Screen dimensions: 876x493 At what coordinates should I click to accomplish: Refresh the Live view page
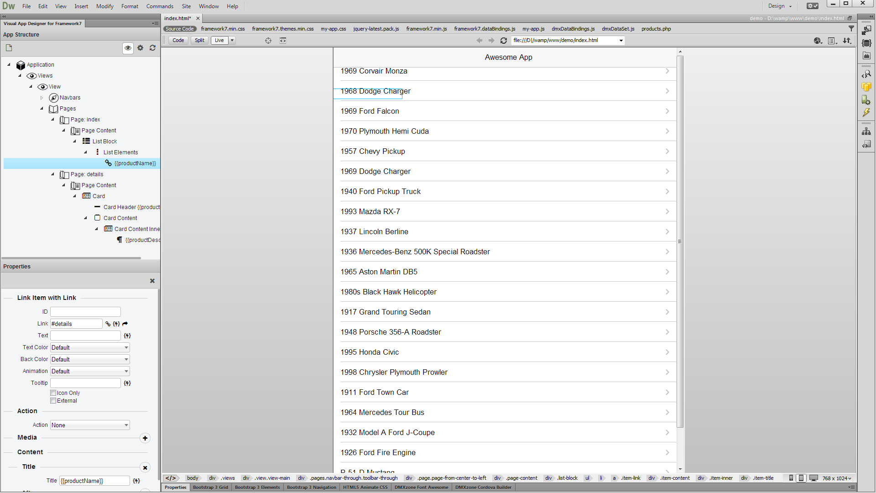[504, 41]
